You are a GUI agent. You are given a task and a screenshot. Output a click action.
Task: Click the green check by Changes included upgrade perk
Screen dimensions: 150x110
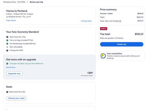(7, 64)
